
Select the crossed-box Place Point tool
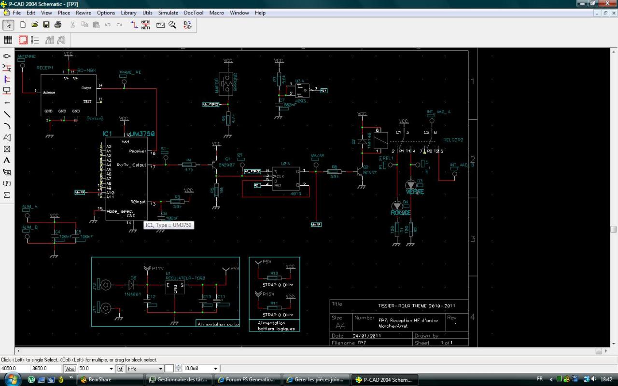coord(7,149)
